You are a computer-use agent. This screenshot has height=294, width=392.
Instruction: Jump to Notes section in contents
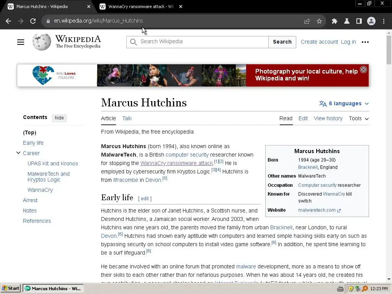[x=30, y=211]
